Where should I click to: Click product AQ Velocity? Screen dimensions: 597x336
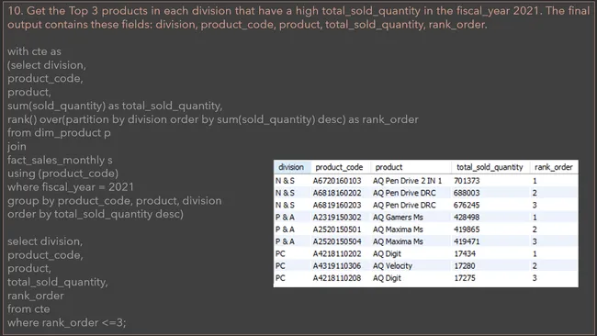pyautogui.click(x=392, y=266)
